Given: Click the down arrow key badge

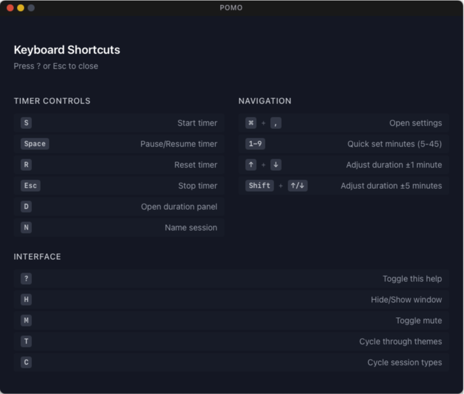Looking at the screenshot, I should [276, 165].
